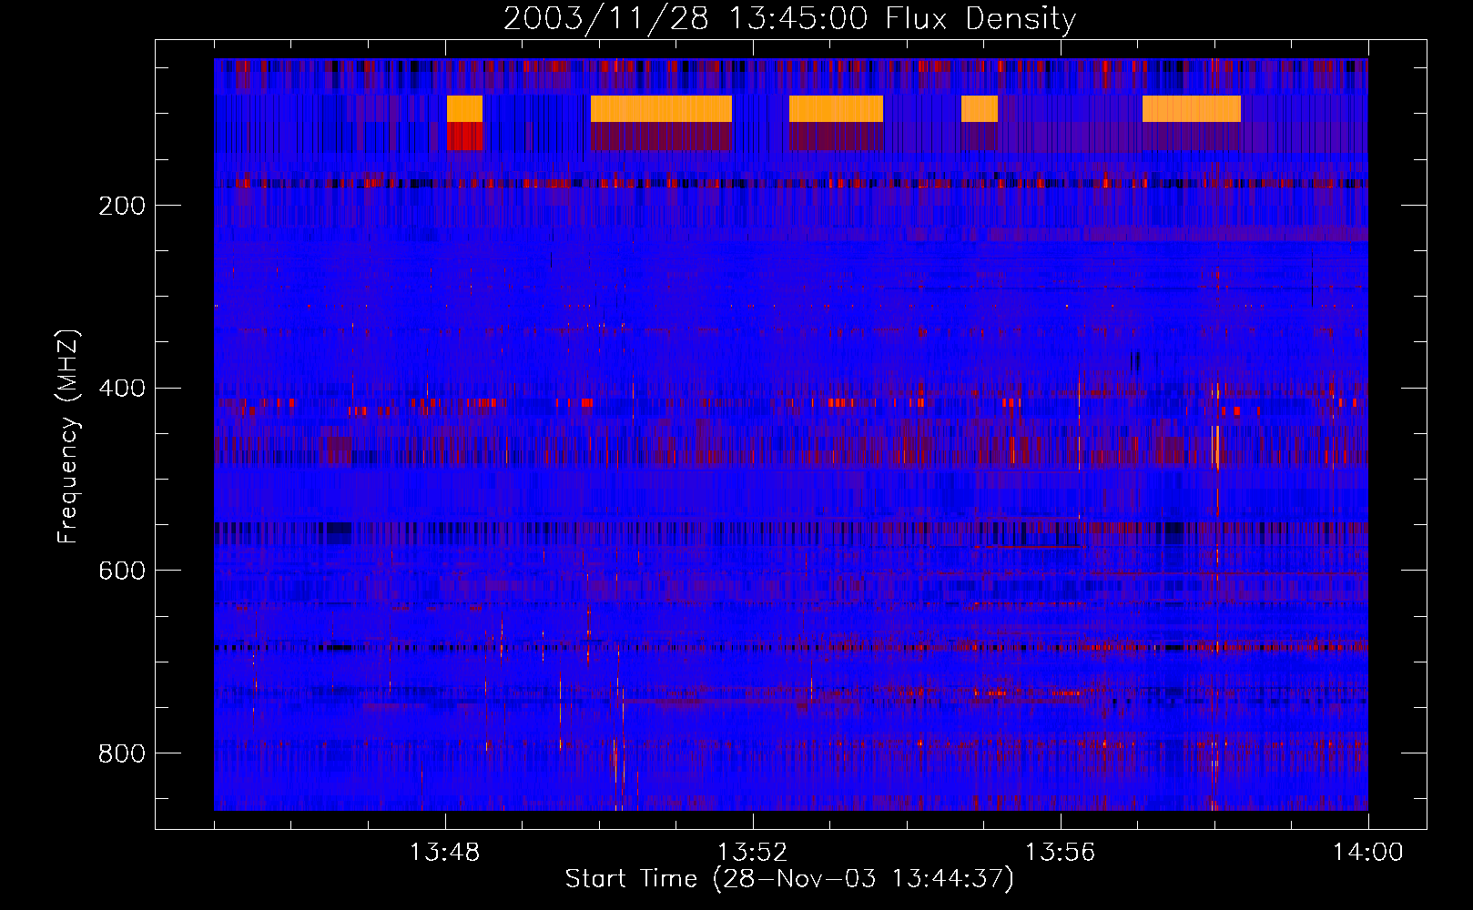Click the 'Frequency (MHZ)' axis label

click(x=68, y=437)
